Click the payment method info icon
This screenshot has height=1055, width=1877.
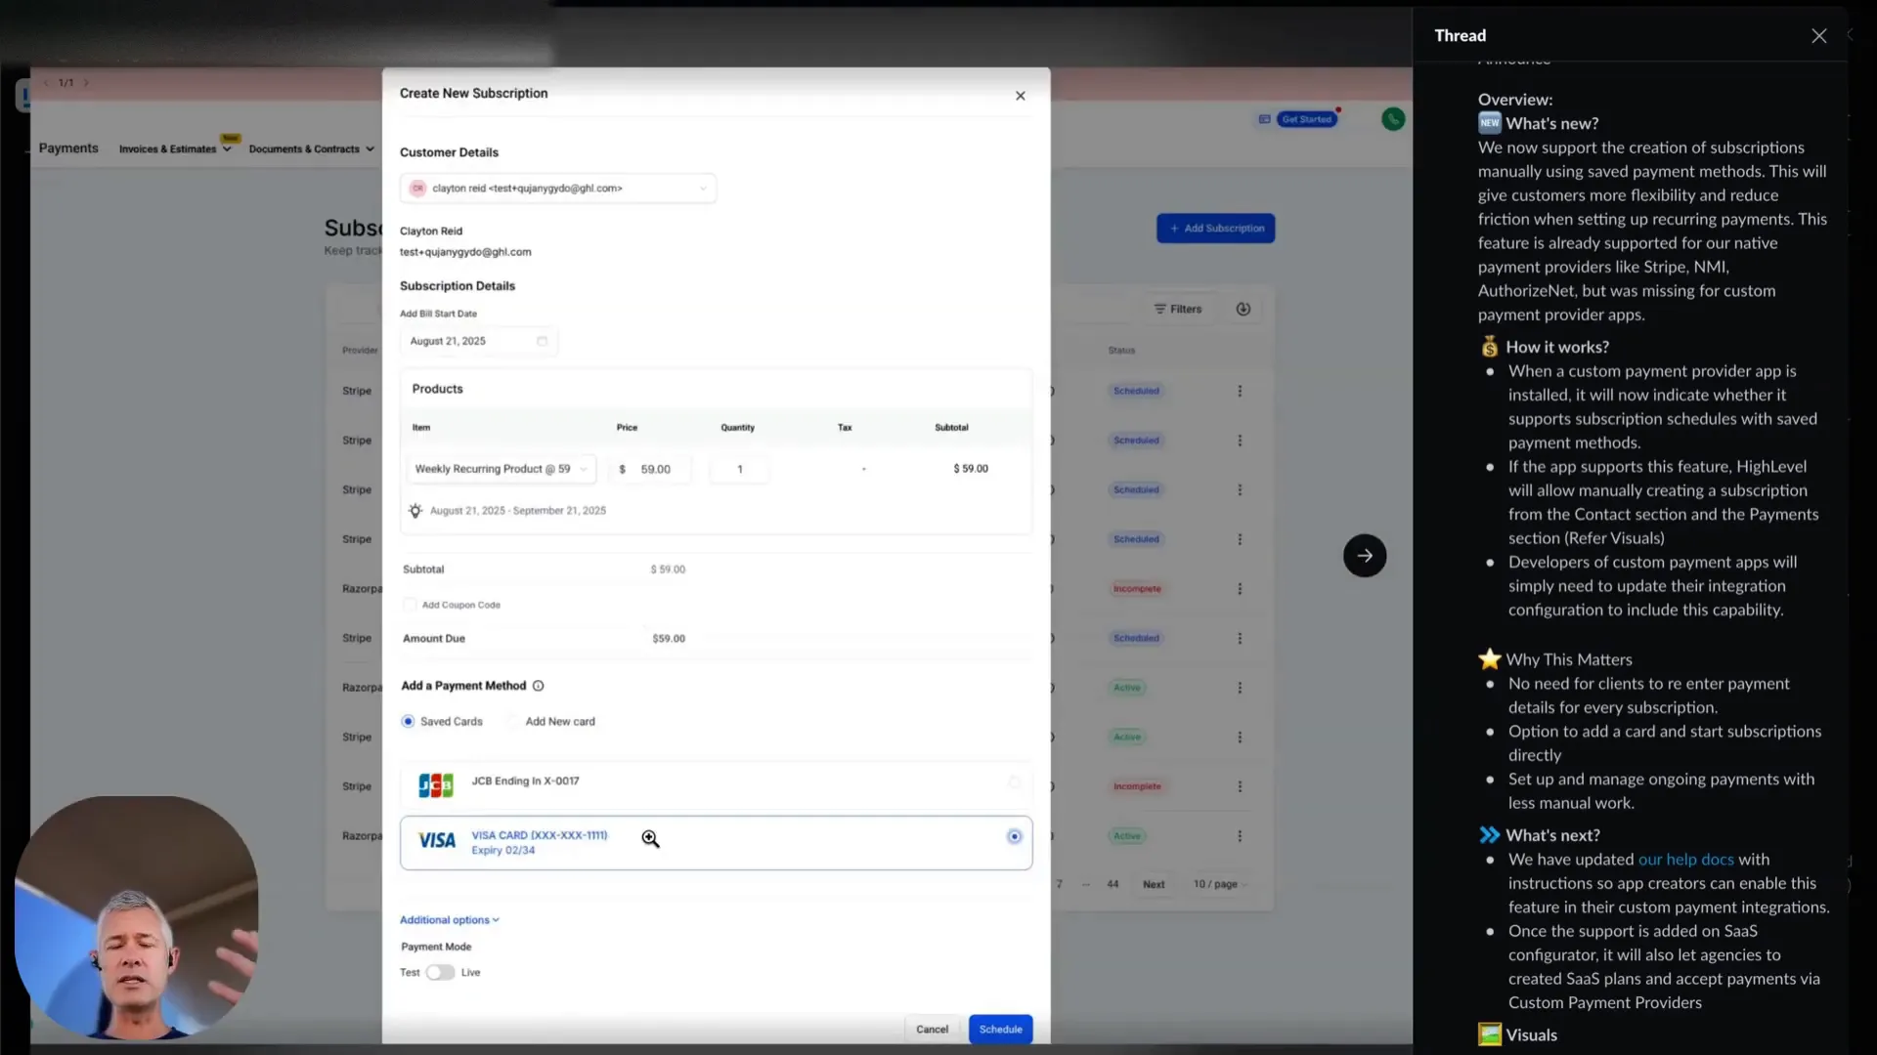[x=538, y=686]
